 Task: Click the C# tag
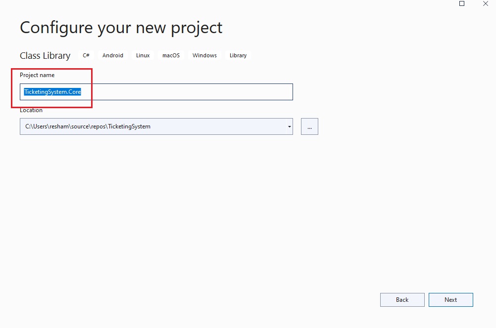pos(86,55)
